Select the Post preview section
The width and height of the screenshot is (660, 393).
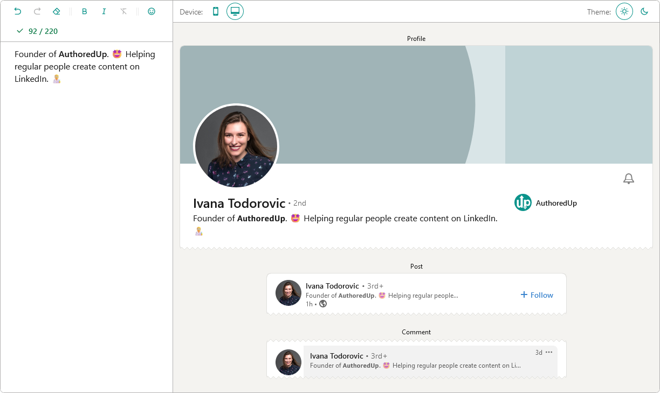416,266
